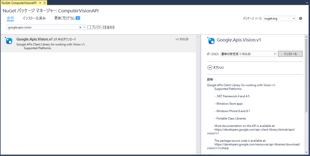Viewport: 310px width, 156px height.
Task: Open the バージョン version dropdown
Action: click(248, 54)
